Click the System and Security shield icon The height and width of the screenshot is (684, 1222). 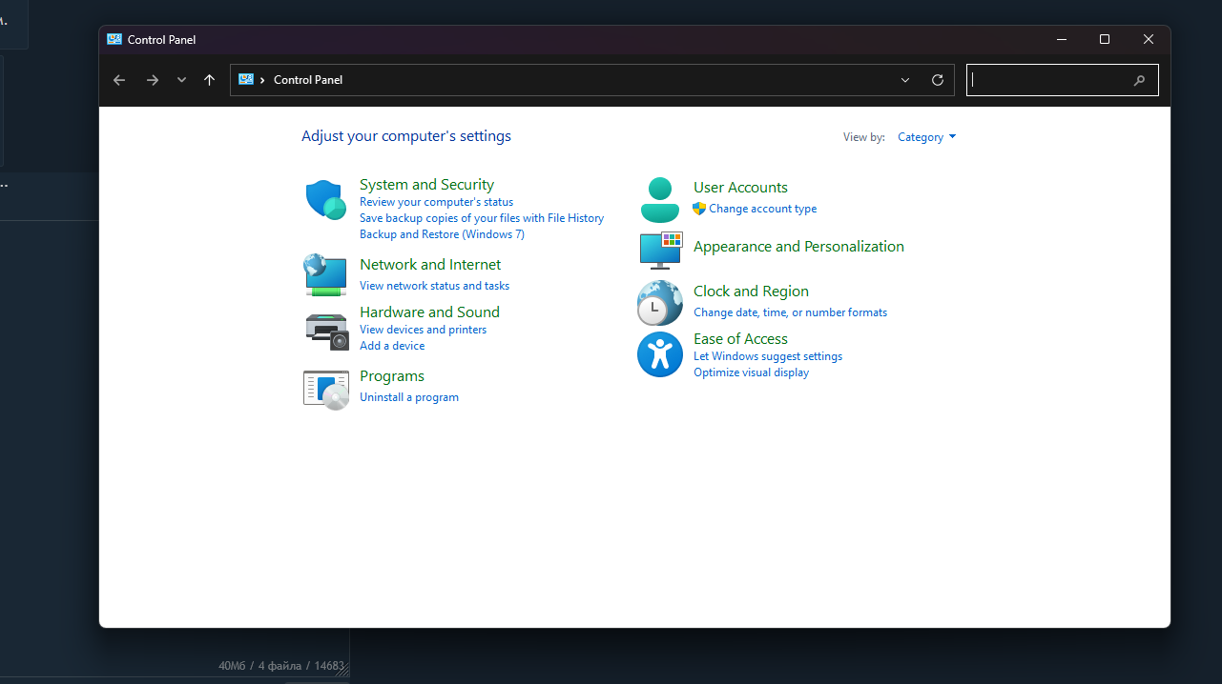326,200
